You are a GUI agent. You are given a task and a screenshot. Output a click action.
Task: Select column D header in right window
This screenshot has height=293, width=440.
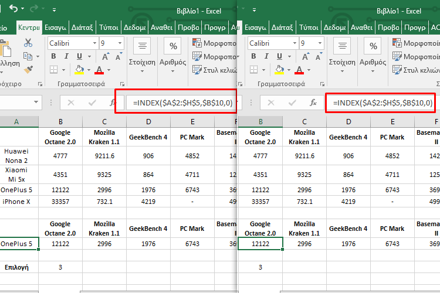pyautogui.click(x=348, y=122)
